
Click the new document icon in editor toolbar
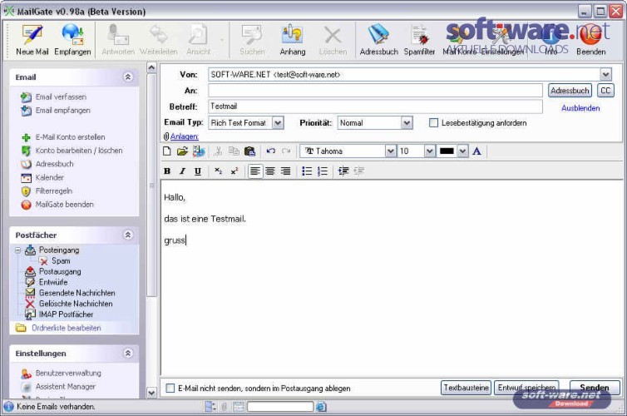pyautogui.click(x=167, y=151)
